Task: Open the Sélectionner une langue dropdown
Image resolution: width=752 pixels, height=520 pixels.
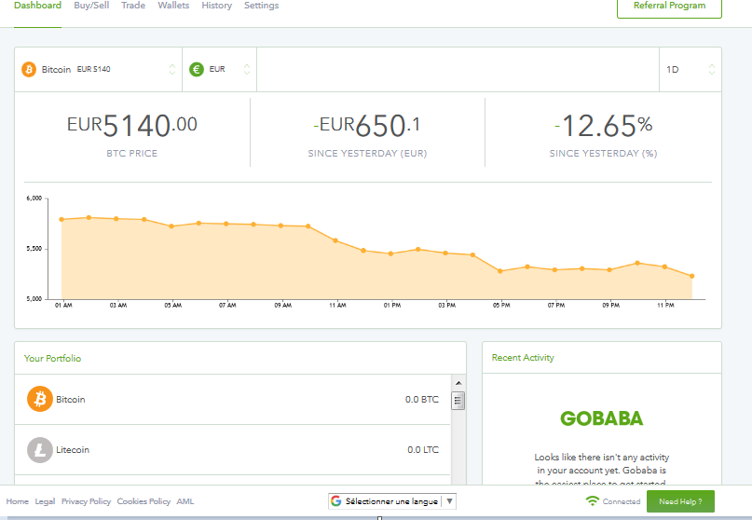Action: [x=391, y=501]
